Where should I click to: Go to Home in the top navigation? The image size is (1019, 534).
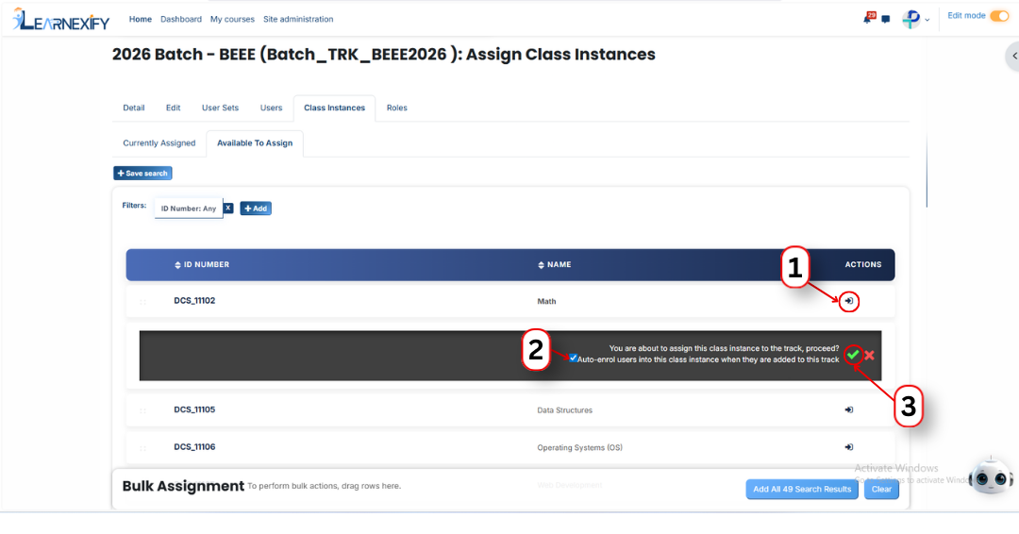[x=141, y=20]
